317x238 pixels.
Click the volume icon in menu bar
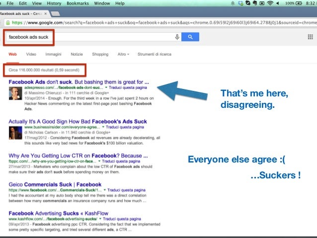tap(278, 3)
